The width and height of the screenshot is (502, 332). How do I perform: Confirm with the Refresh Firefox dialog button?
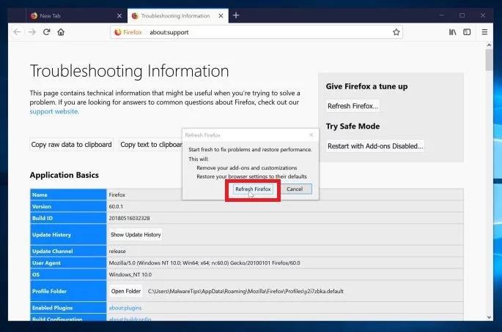253,189
